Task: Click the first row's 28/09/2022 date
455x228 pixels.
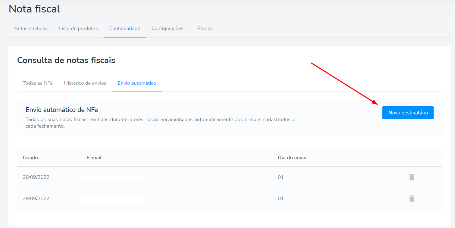Action: 36,177
